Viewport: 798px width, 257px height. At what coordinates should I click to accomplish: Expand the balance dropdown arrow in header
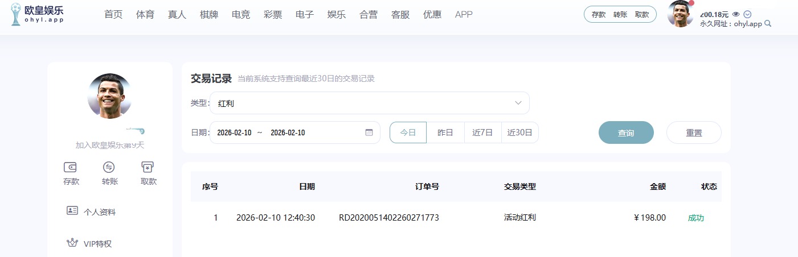748,14
